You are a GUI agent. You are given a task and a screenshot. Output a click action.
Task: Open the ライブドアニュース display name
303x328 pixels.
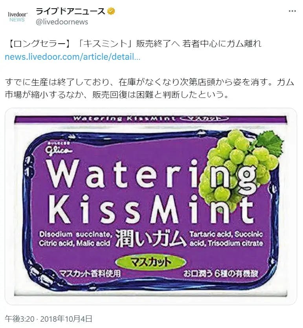point(71,11)
